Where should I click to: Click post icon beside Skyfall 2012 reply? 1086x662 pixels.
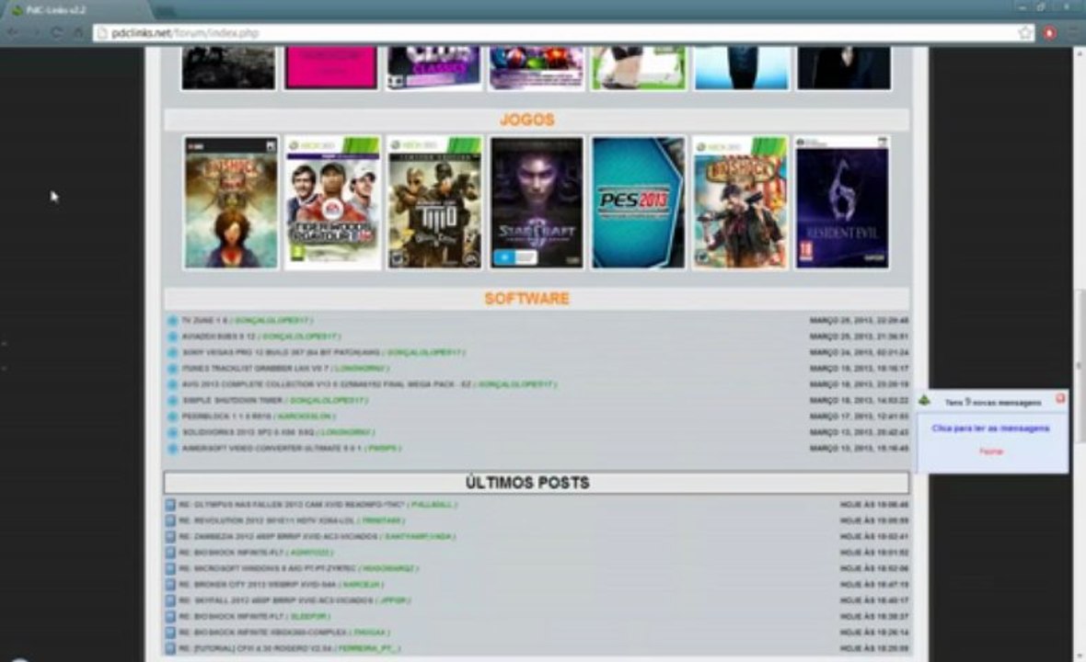(x=170, y=600)
